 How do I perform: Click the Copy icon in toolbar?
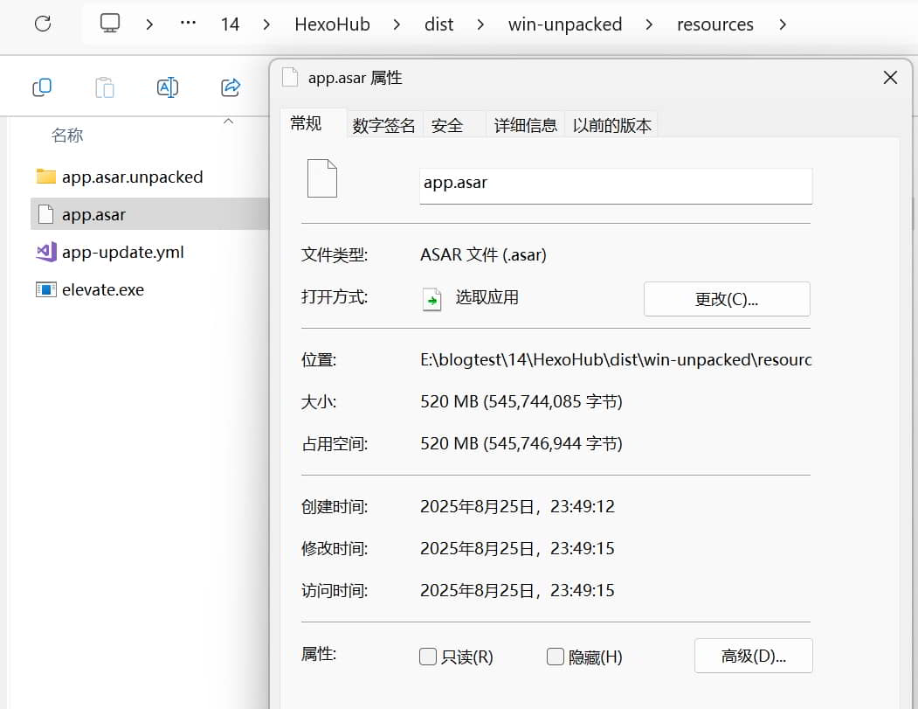pos(42,87)
